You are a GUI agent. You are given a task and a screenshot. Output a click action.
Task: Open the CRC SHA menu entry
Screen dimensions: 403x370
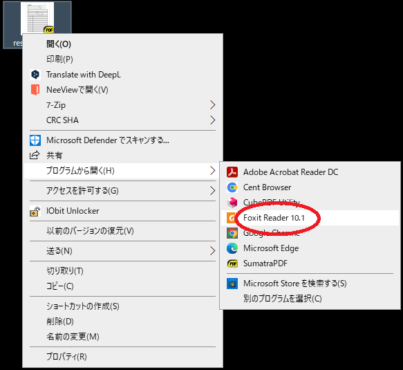(62, 120)
